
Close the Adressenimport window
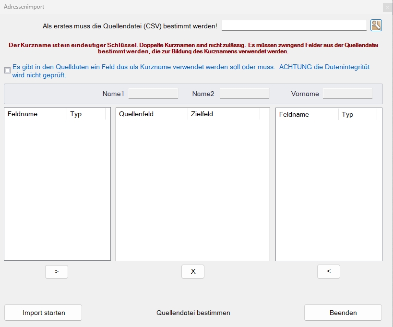(387, 7)
